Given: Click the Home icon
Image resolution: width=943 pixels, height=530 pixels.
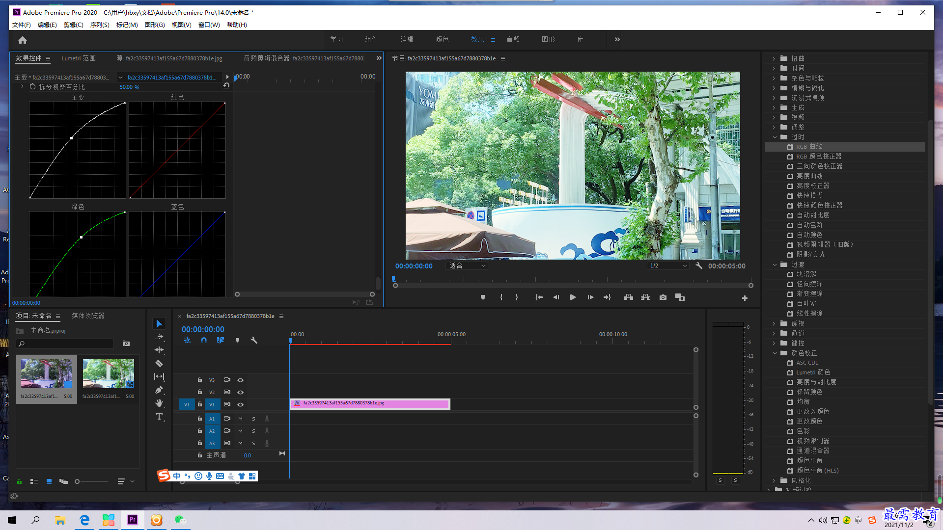Looking at the screenshot, I should (23, 40).
